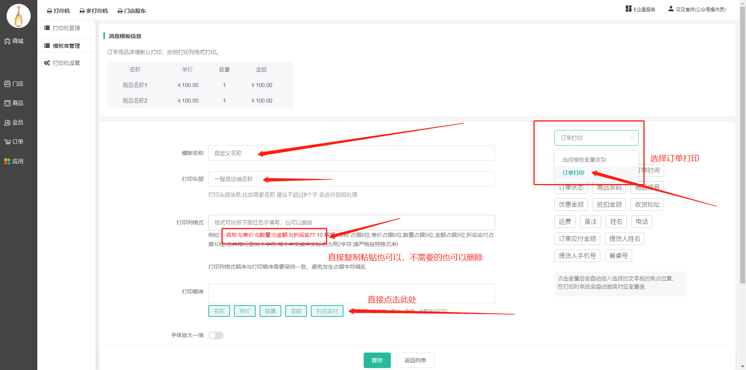
Task: Insert the 折后实付 print order tag
Action: point(327,311)
